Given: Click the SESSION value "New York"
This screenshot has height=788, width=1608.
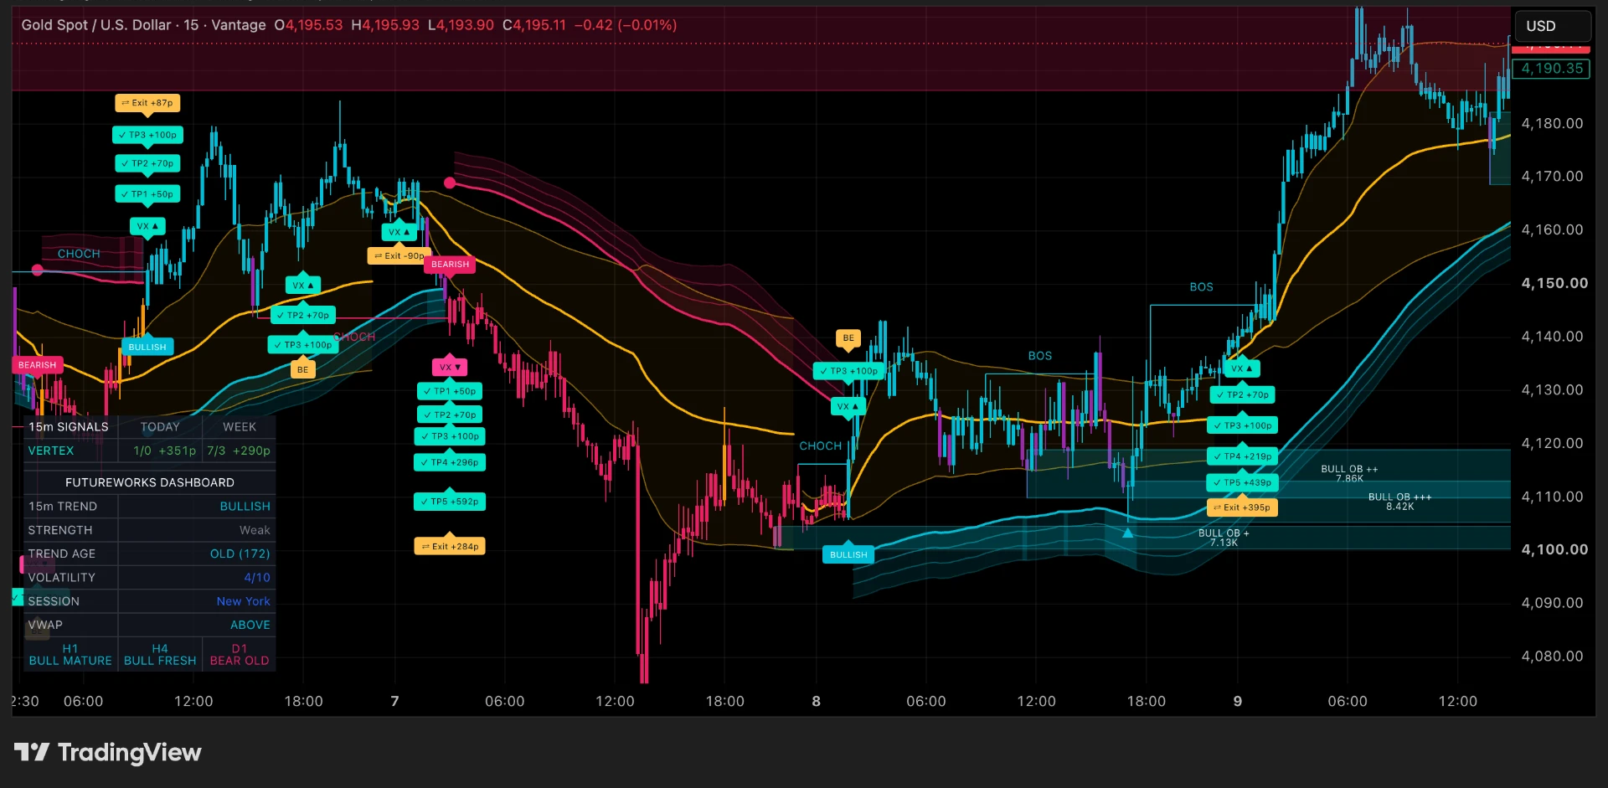Looking at the screenshot, I should [x=244, y=601].
